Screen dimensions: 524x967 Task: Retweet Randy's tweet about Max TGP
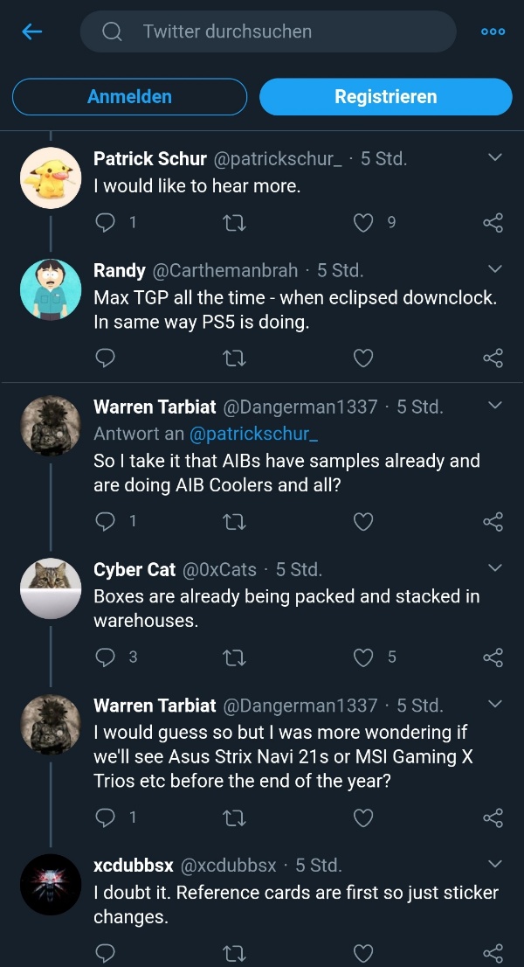tap(234, 358)
